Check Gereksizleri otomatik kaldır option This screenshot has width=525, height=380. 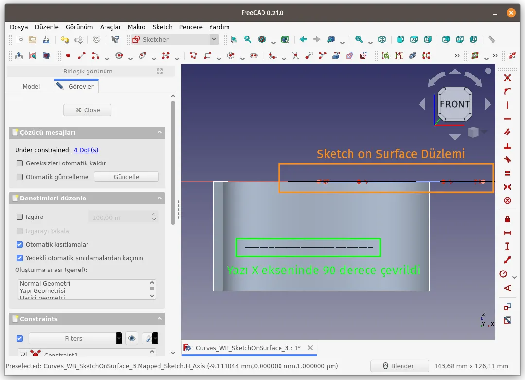point(20,163)
